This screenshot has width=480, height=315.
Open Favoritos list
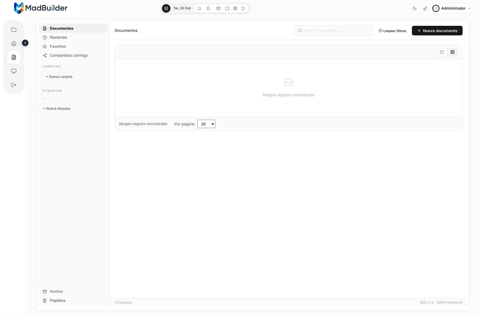pos(73,46)
